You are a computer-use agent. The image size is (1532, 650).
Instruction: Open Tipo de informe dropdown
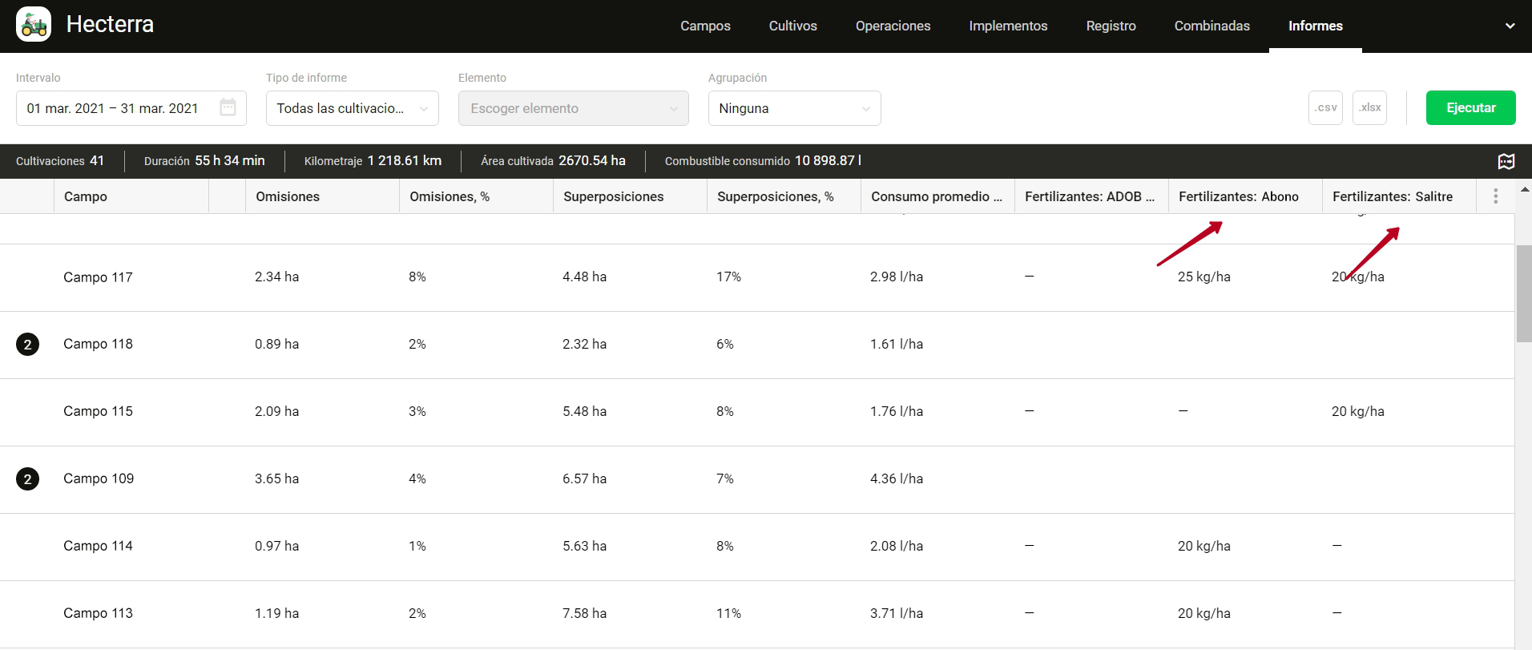coord(353,108)
